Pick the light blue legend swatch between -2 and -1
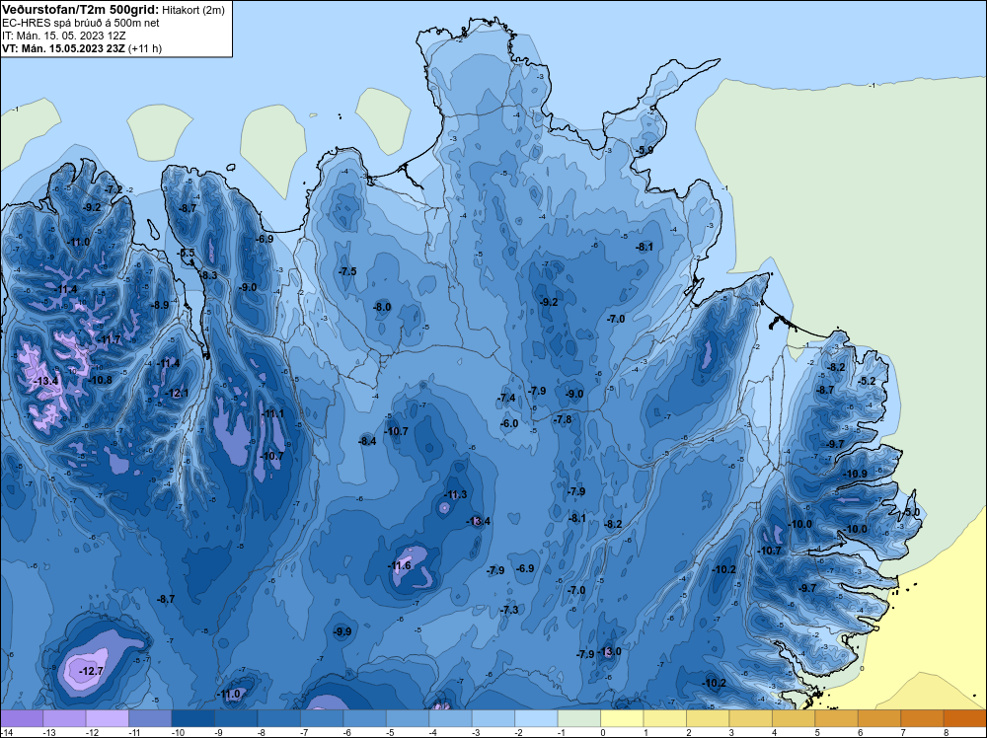 (536, 718)
